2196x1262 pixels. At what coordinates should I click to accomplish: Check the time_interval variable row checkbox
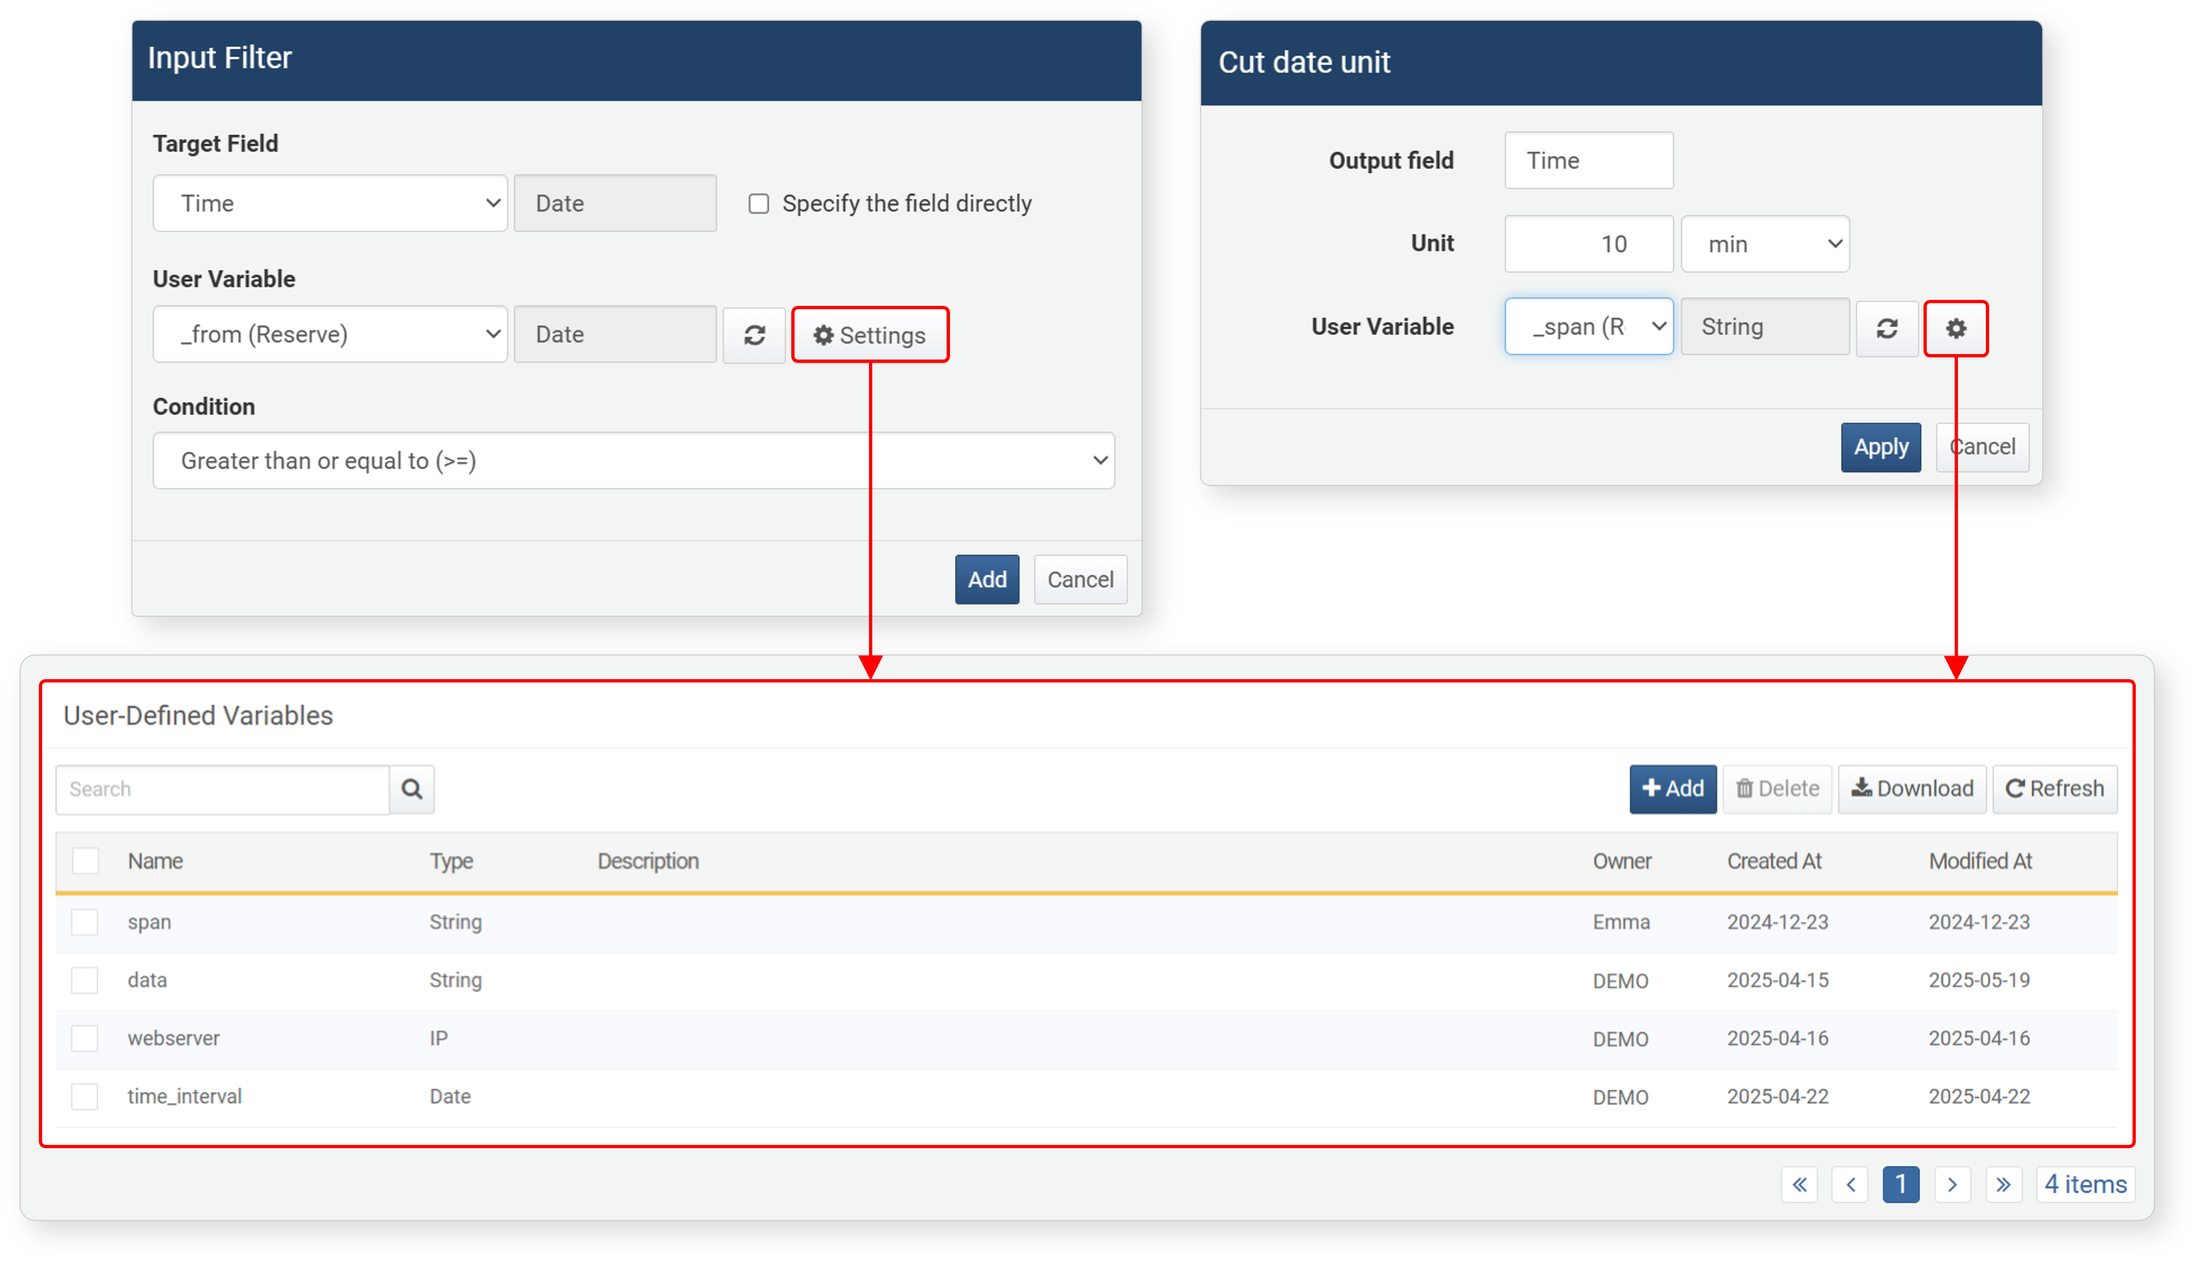(85, 1096)
